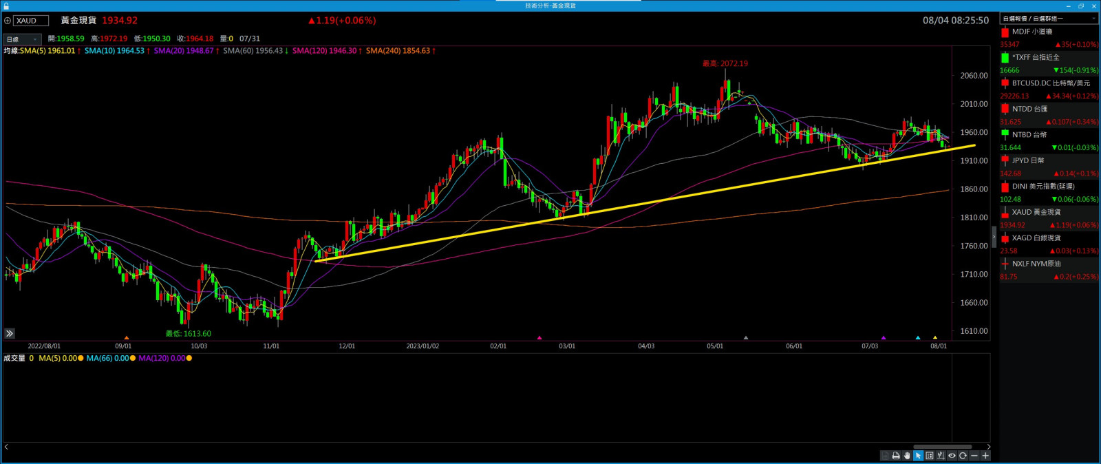Open the 日線 timeframe dropdown
The image size is (1101, 464).
click(x=22, y=39)
